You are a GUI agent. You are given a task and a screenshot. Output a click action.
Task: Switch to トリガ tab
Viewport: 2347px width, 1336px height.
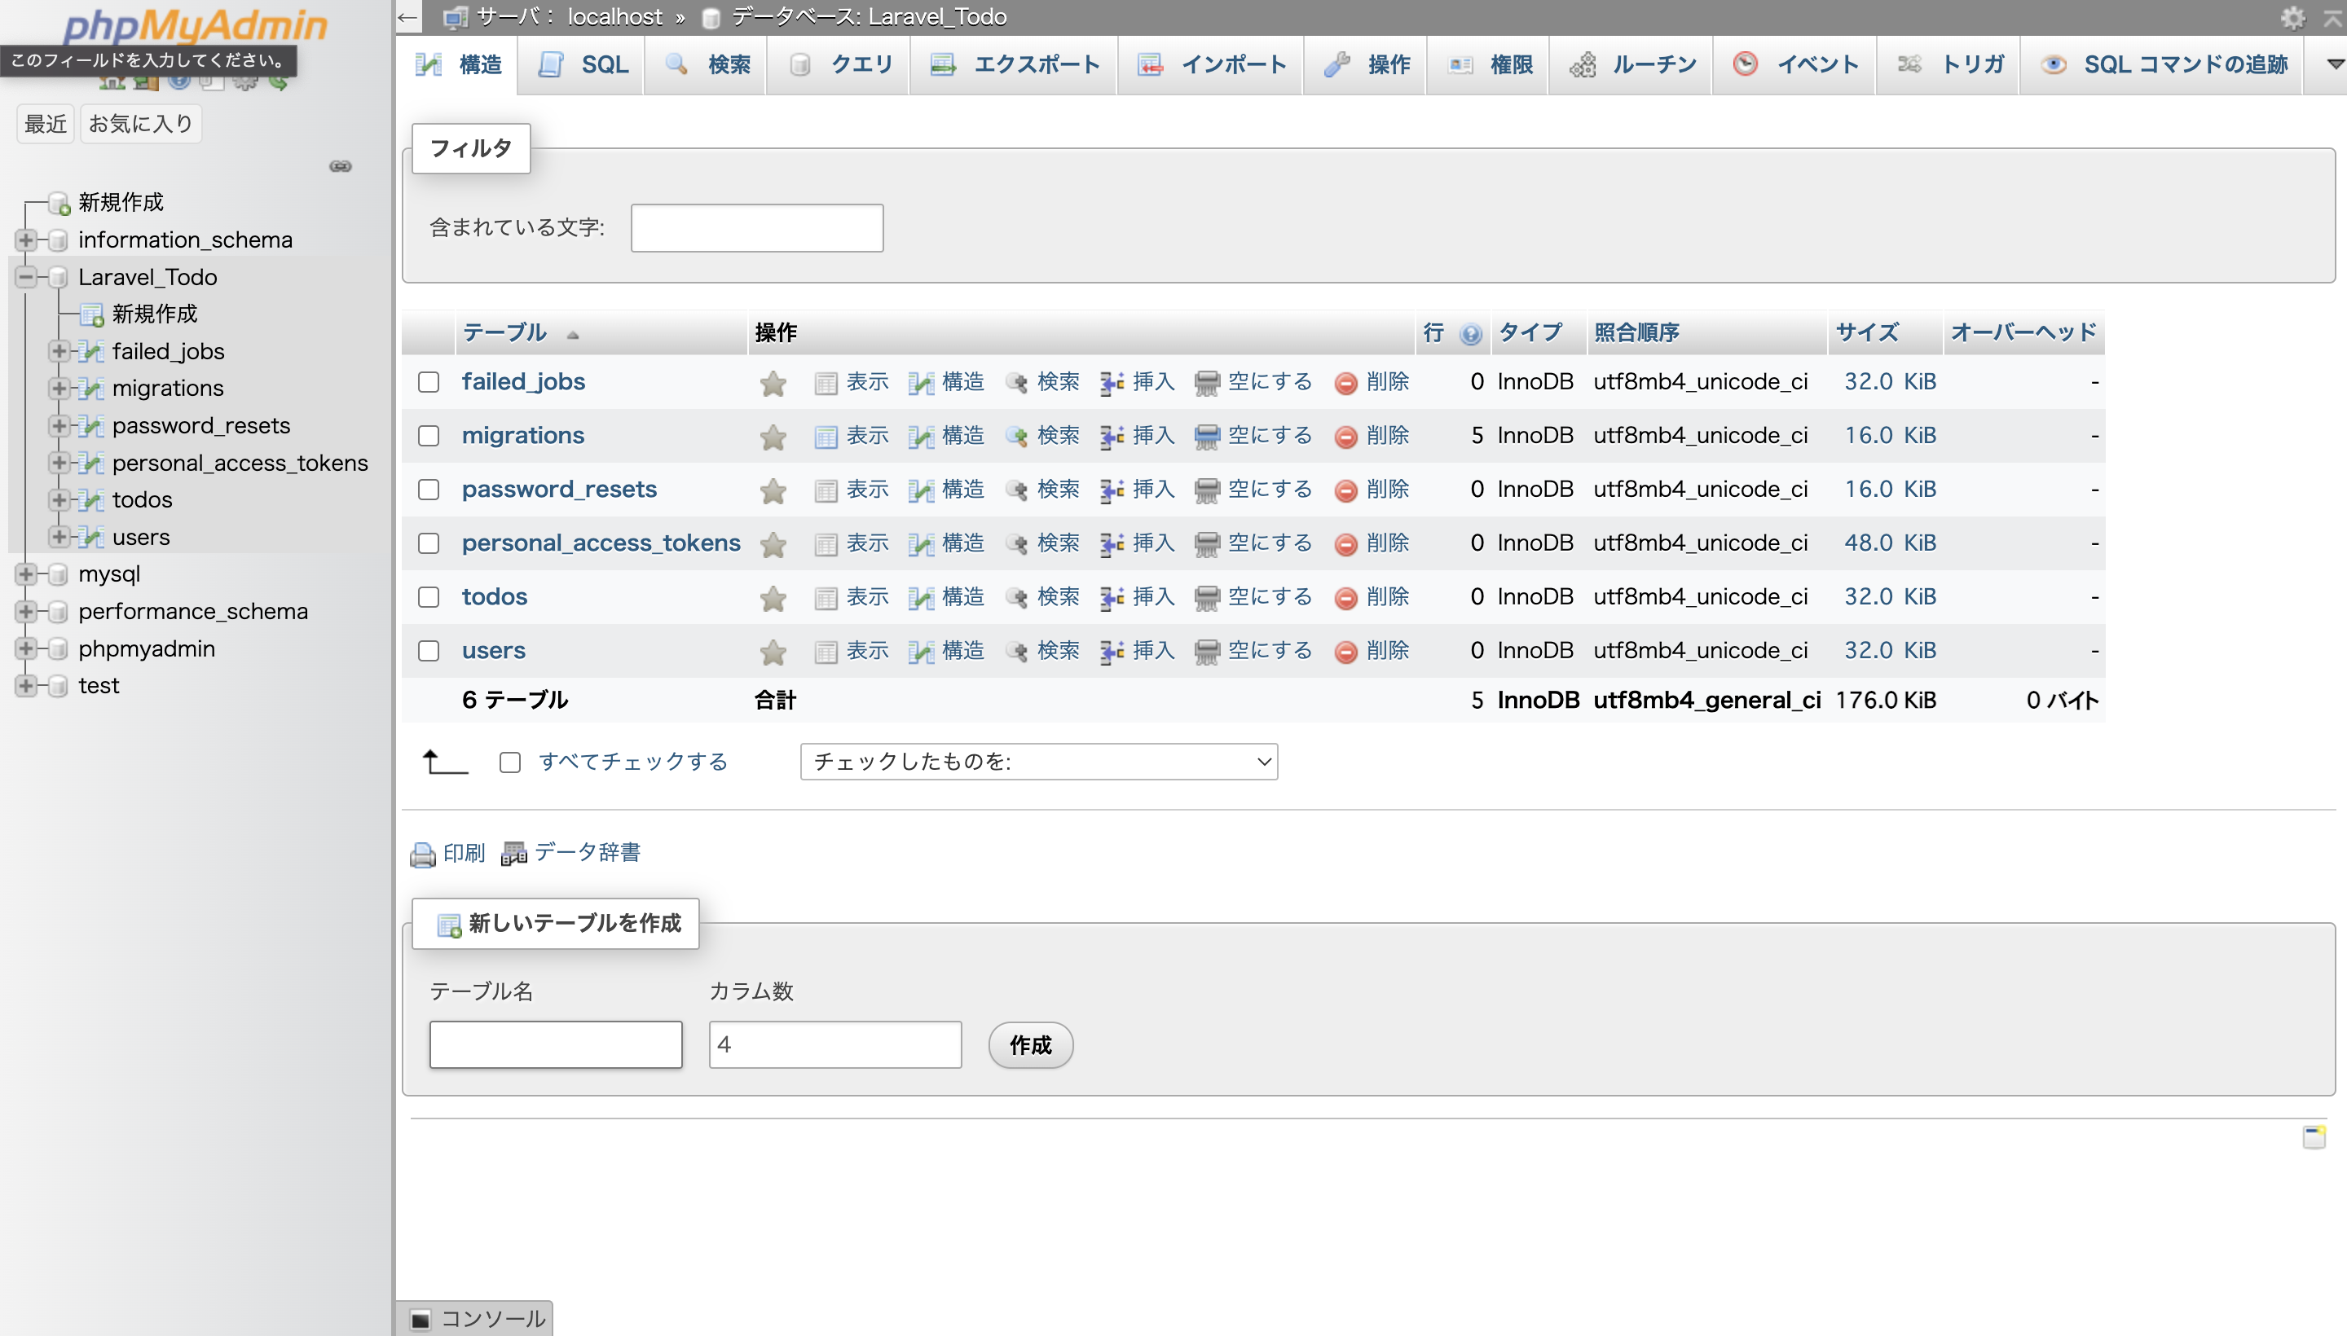pos(1948,65)
